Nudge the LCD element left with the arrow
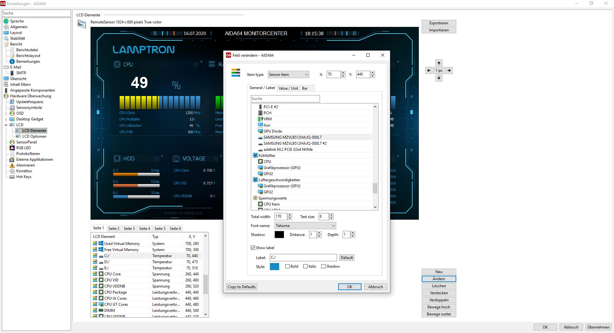614x333 pixels. [429, 70]
